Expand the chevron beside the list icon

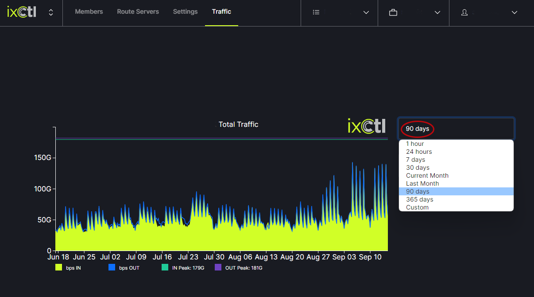click(x=366, y=13)
